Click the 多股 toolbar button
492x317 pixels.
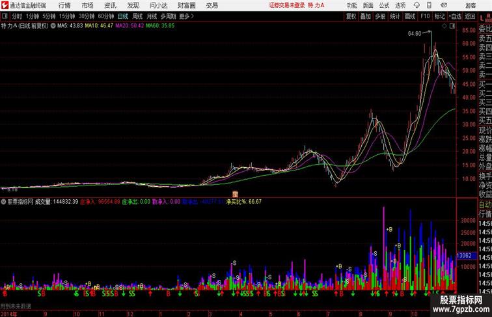pyautogui.click(x=380, y=16)
